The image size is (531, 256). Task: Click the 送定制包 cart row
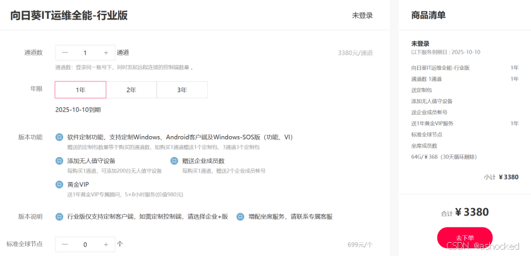coord(465,90)
